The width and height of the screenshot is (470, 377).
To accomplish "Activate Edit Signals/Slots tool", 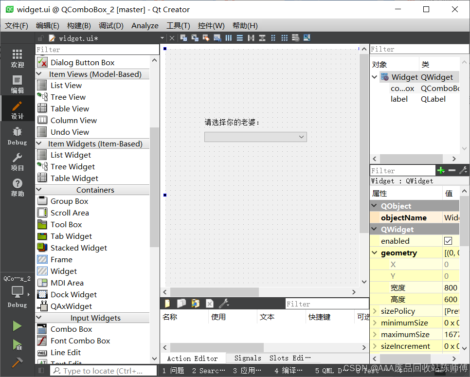I will pos(195,38).
